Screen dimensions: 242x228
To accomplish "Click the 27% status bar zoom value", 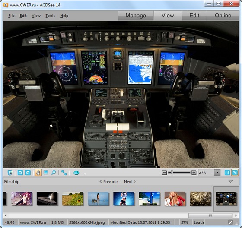I will click(x=185, y=222).
